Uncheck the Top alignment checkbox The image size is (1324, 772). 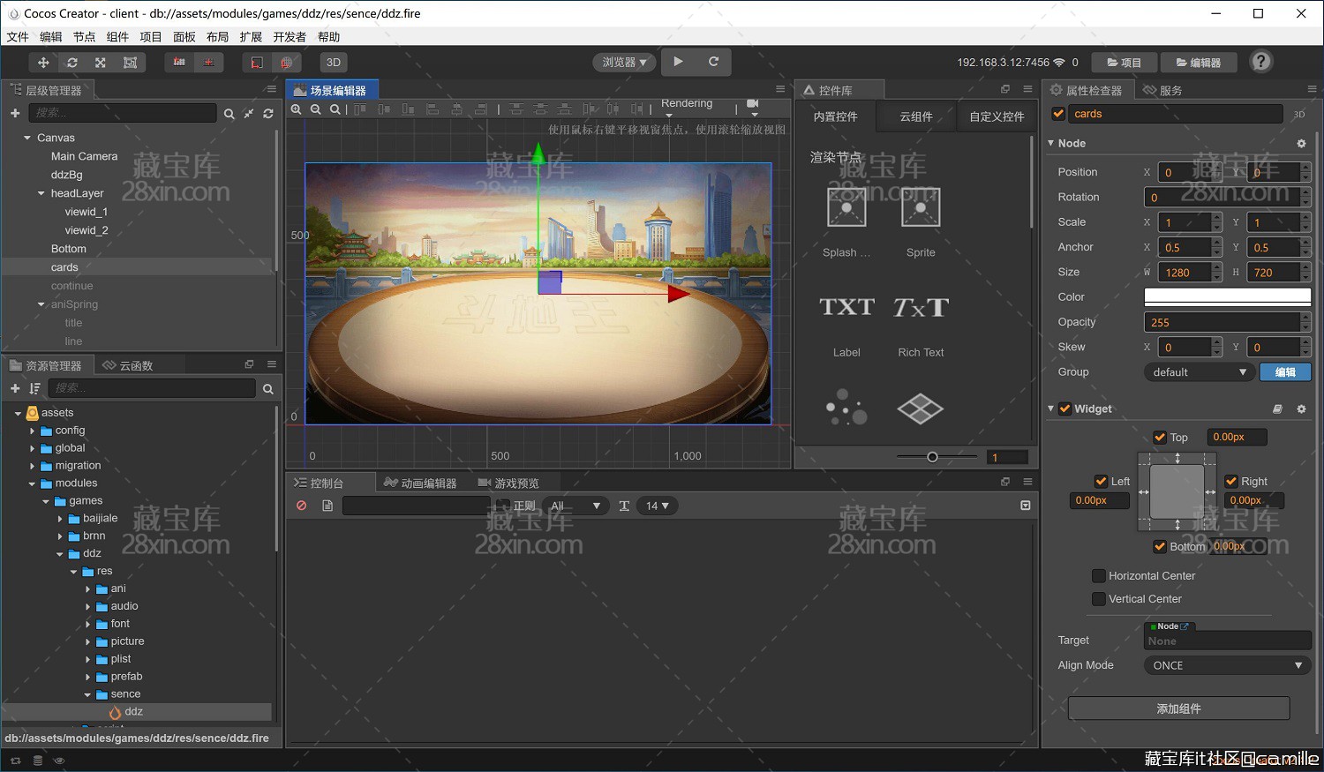click(1160, 437)
